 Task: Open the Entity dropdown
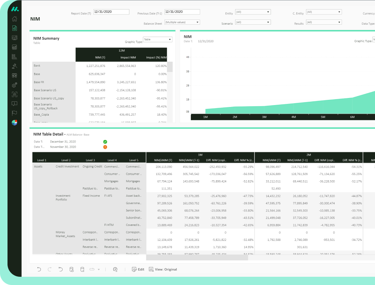tap(253, 12)
